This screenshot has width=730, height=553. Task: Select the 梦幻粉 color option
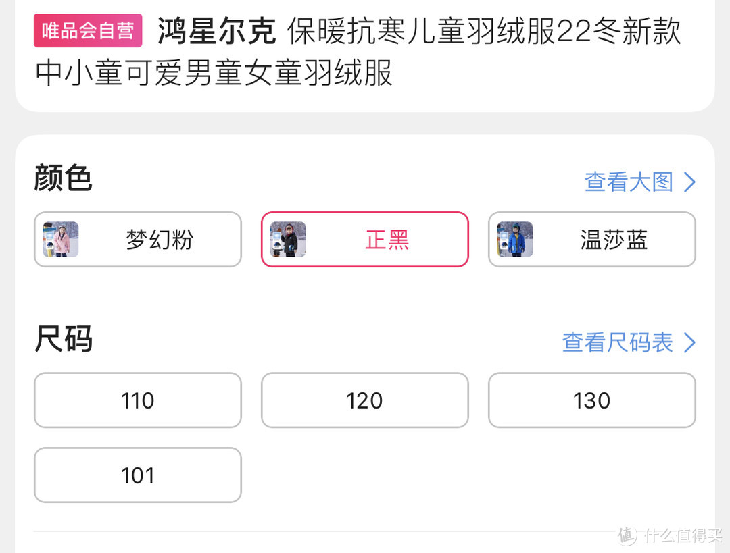137,240
